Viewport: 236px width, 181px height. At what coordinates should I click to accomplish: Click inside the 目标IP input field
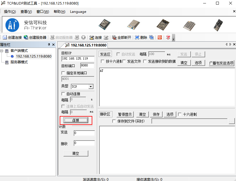(78, 59)
